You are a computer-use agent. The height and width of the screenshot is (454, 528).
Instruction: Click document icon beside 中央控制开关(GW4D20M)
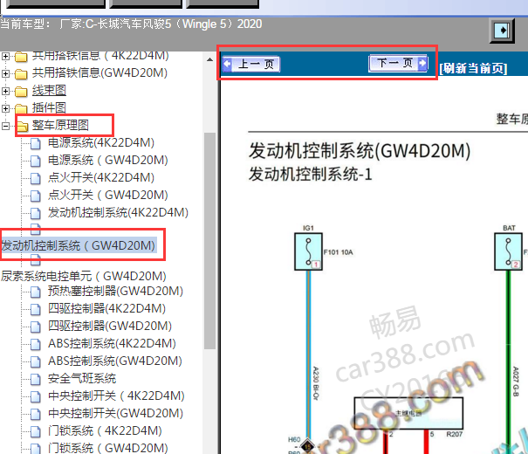coord(36,415)
